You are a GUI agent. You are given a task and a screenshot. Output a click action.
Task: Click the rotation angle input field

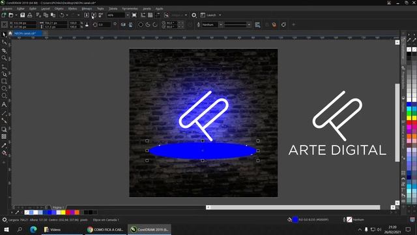point(104,25)
